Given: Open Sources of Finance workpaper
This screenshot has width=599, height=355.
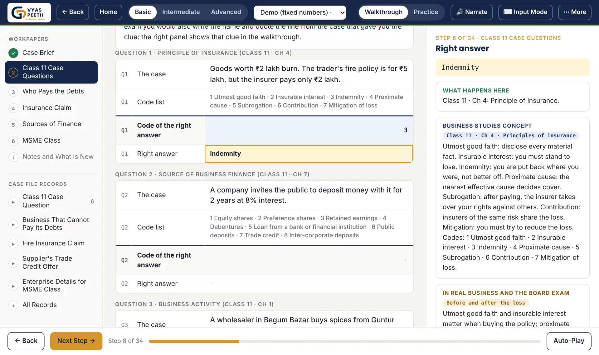Looking at the screenshot, I should [x=51, y=124].
